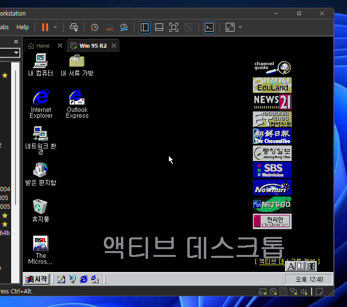Pause the virtual machine with the orange pause icon
The width and height of the screenshot is (347, 307).
(45, 27)
